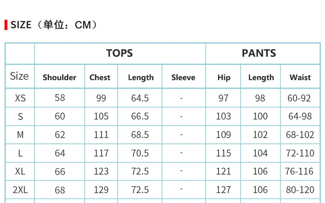Click the Sleeve column header
Image resolution: width=325 pixels, height=203 pixels.
coord(183,77)
